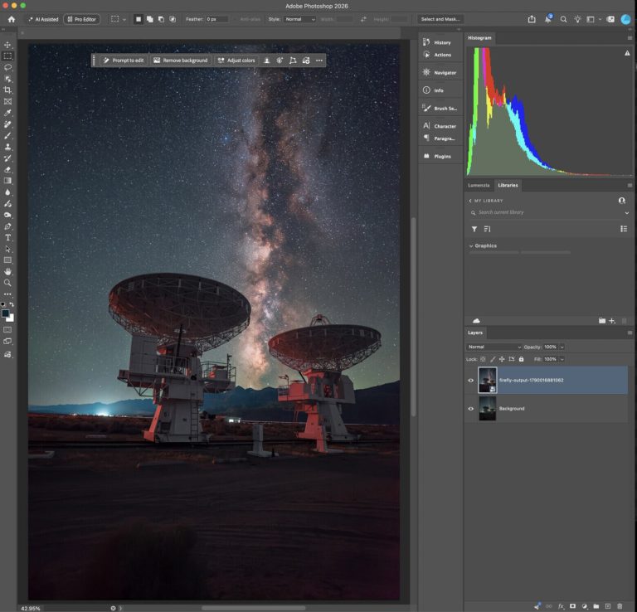Select the Crop tool
This screenshot has height=612, width=637.
pos(7,90)
